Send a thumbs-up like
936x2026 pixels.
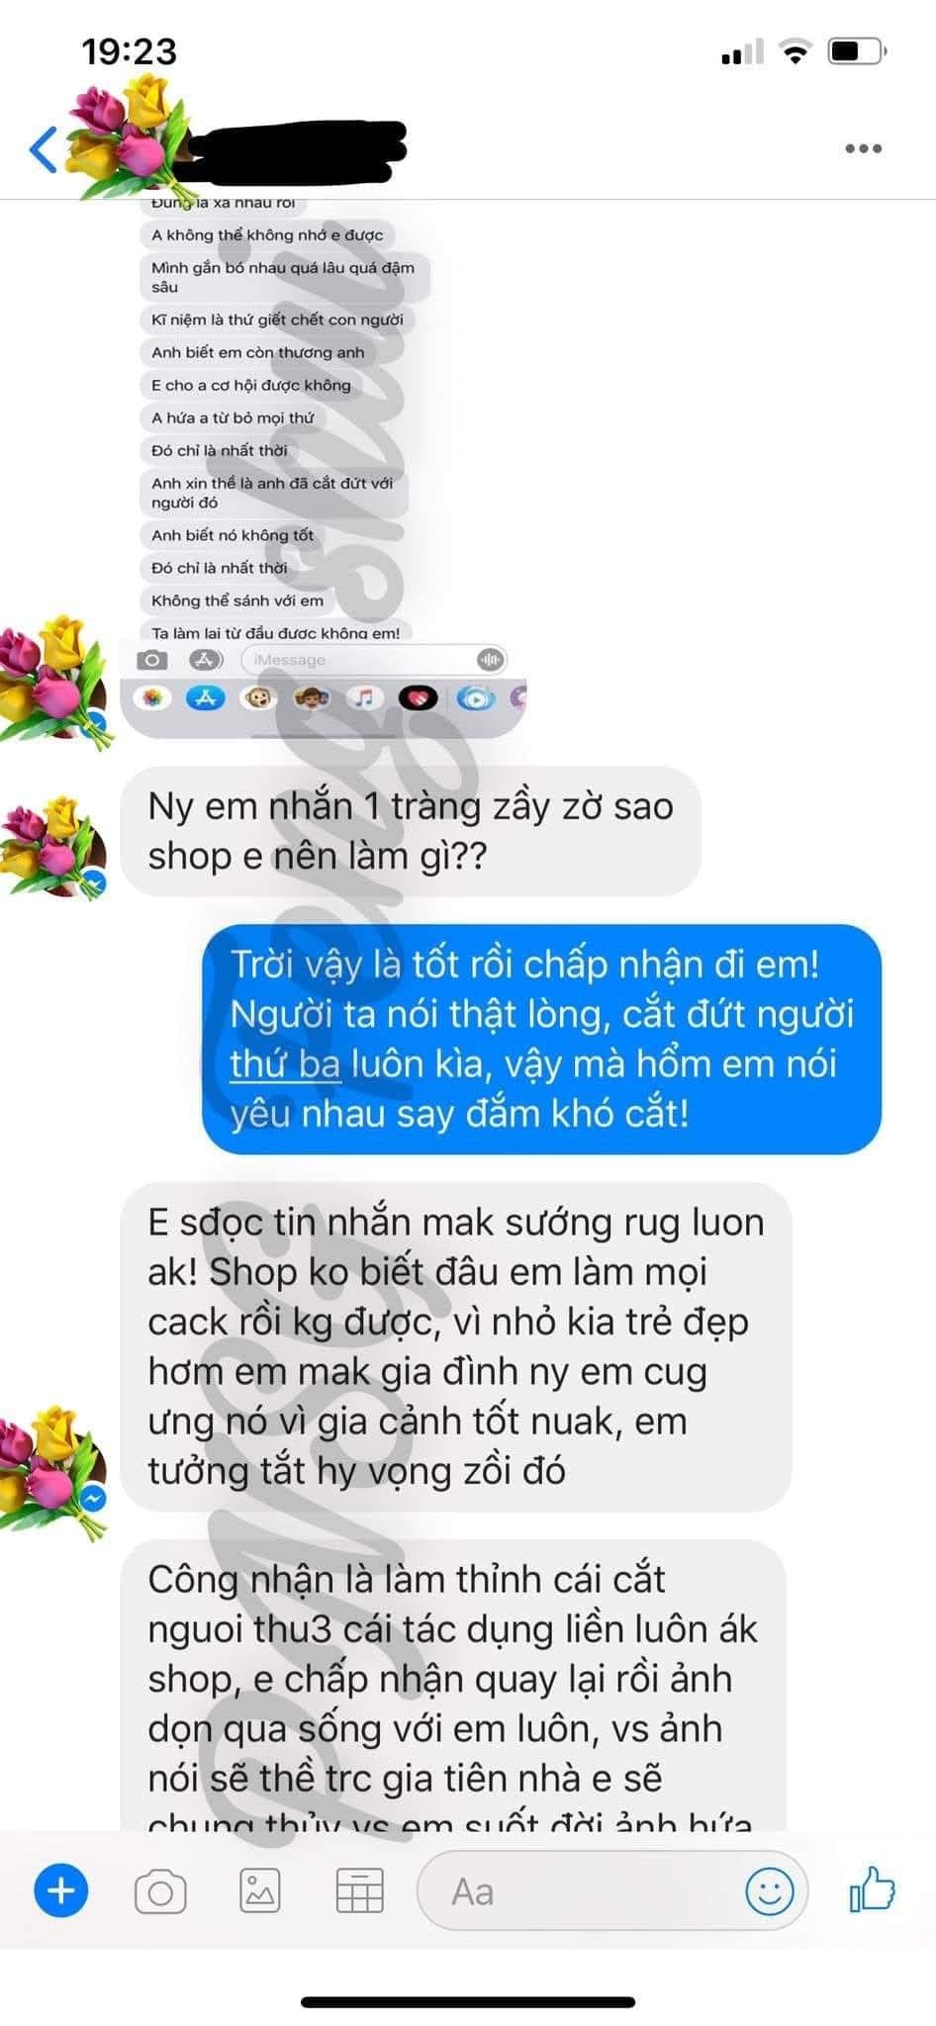tap(872, 1889)
